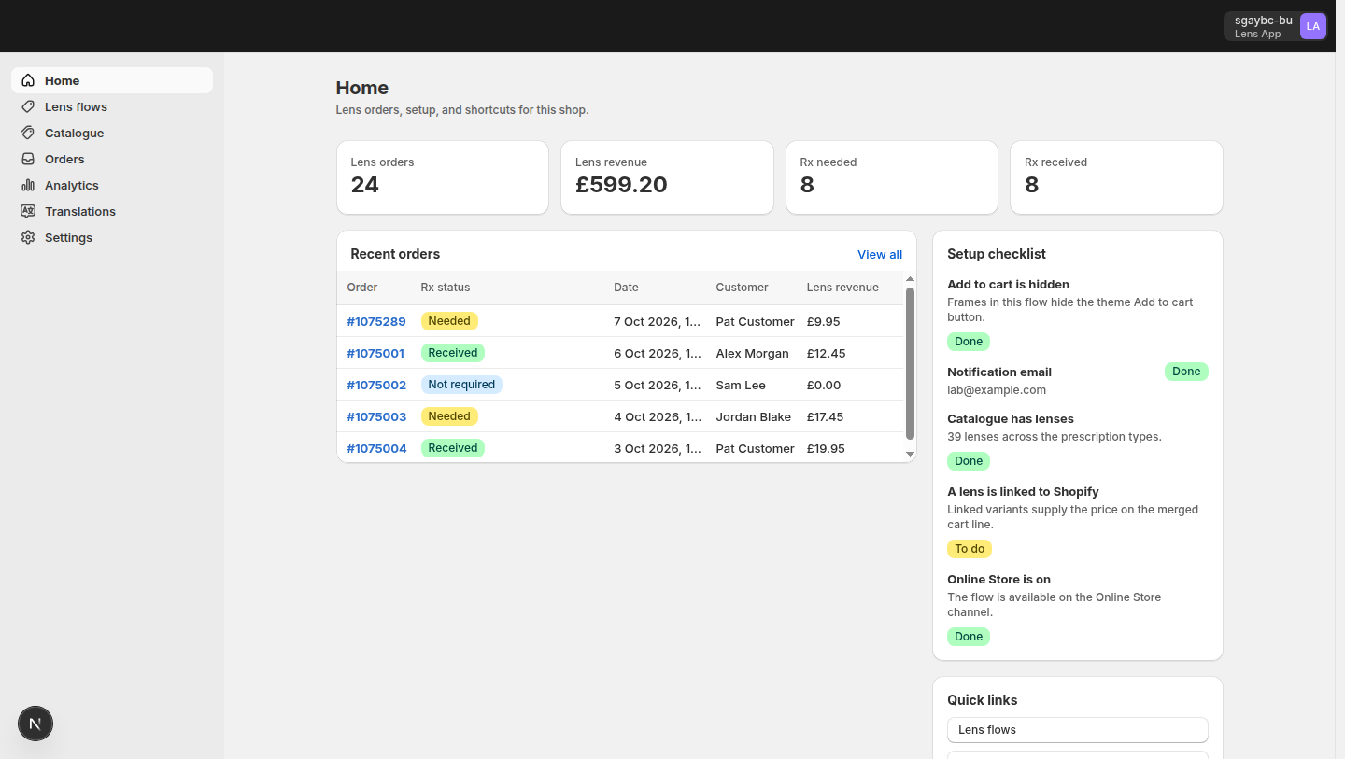Open the Next.js dev tools badge

pyautogui.click(x=35, y=724)
